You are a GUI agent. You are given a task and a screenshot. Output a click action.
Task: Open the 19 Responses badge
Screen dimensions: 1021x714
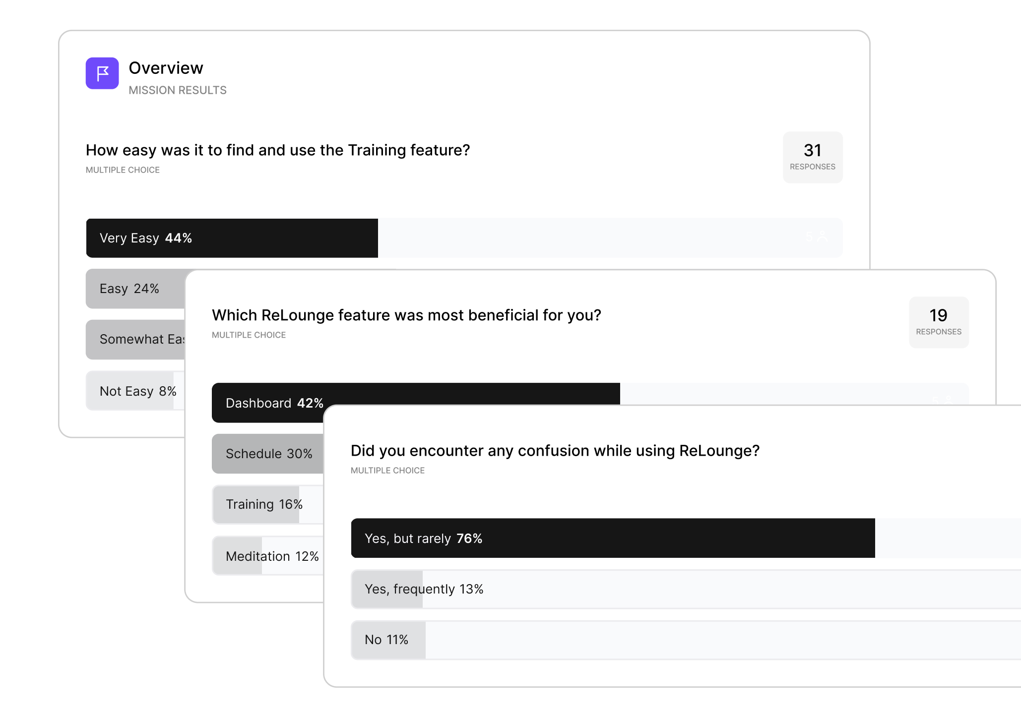point(939,322)
